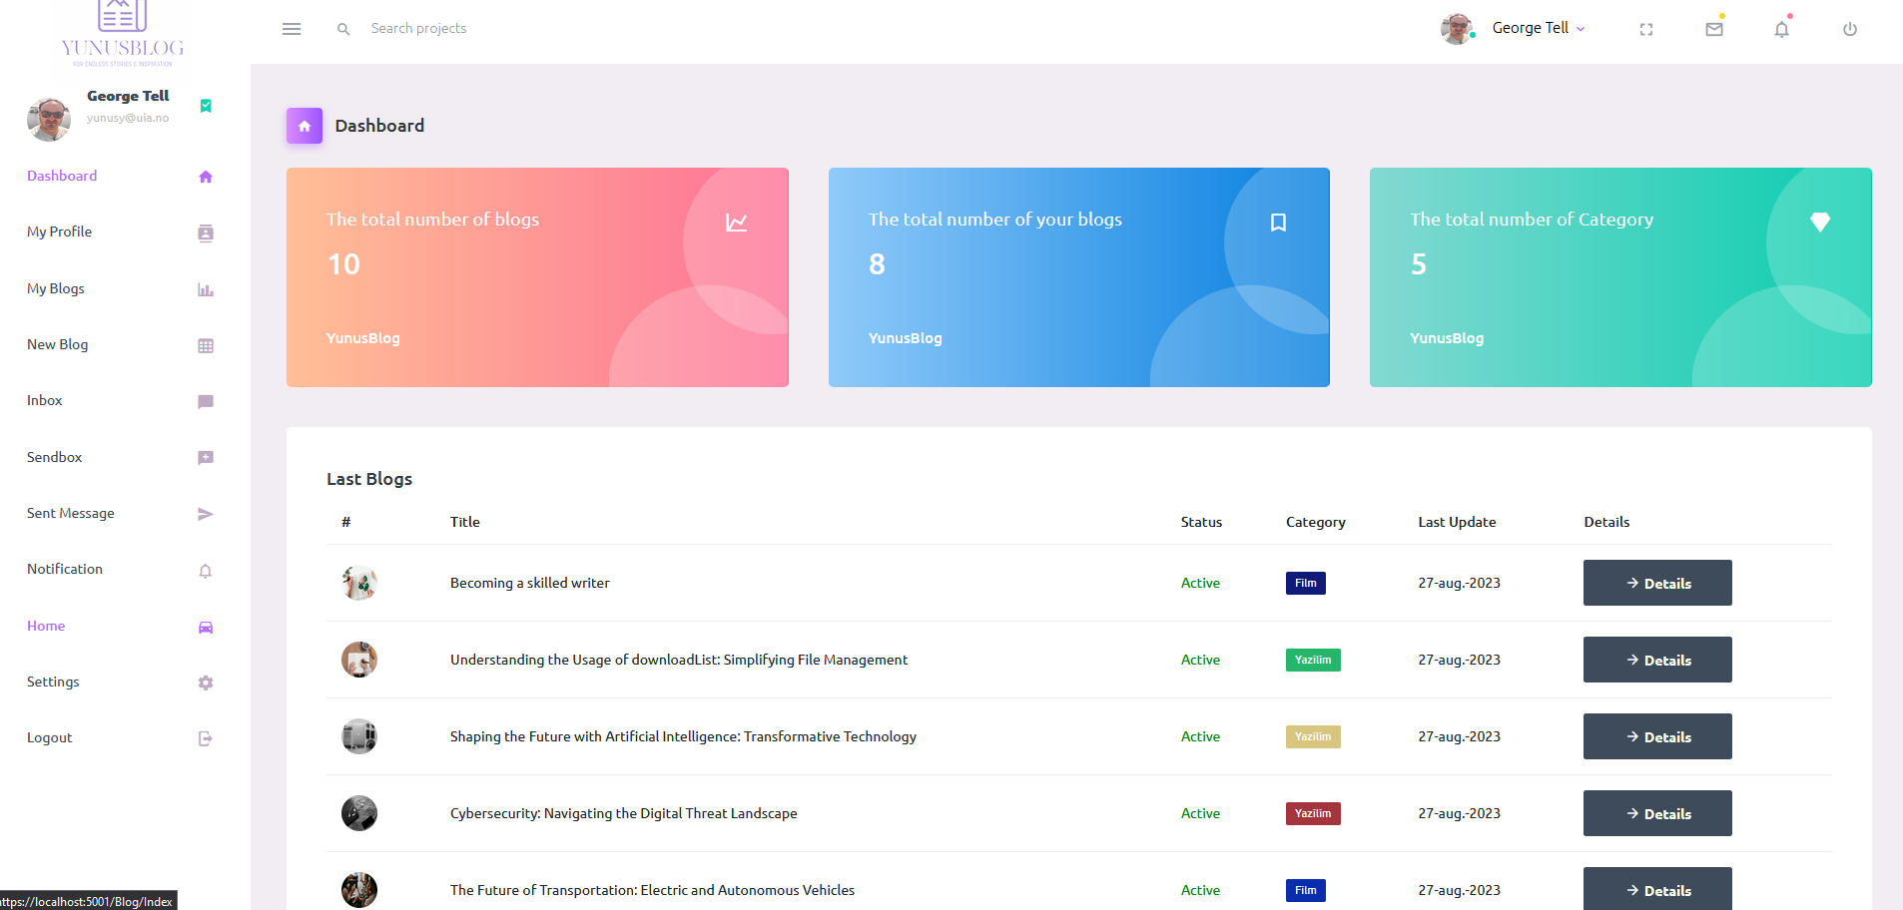Click the purple Dashboard home icon badge
The height and width of the screenshot is (910, 1903).
[x=305, y=126]
